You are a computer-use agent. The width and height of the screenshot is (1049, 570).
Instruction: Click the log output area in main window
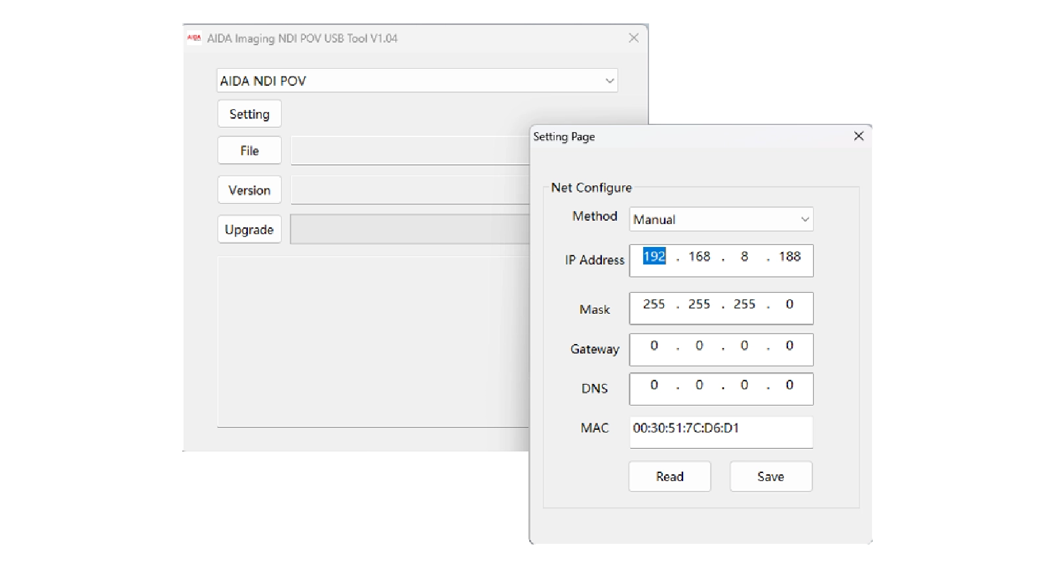(374, 342)
